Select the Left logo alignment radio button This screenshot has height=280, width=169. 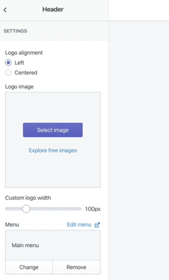click(8, 63)
